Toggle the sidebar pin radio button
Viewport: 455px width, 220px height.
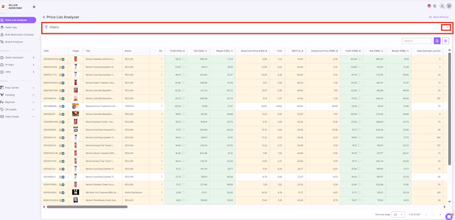[x=34, y=7]
